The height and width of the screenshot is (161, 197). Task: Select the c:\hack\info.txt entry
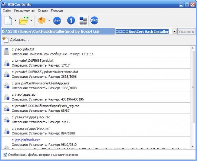pyautogui.click(x=96, y=51)
